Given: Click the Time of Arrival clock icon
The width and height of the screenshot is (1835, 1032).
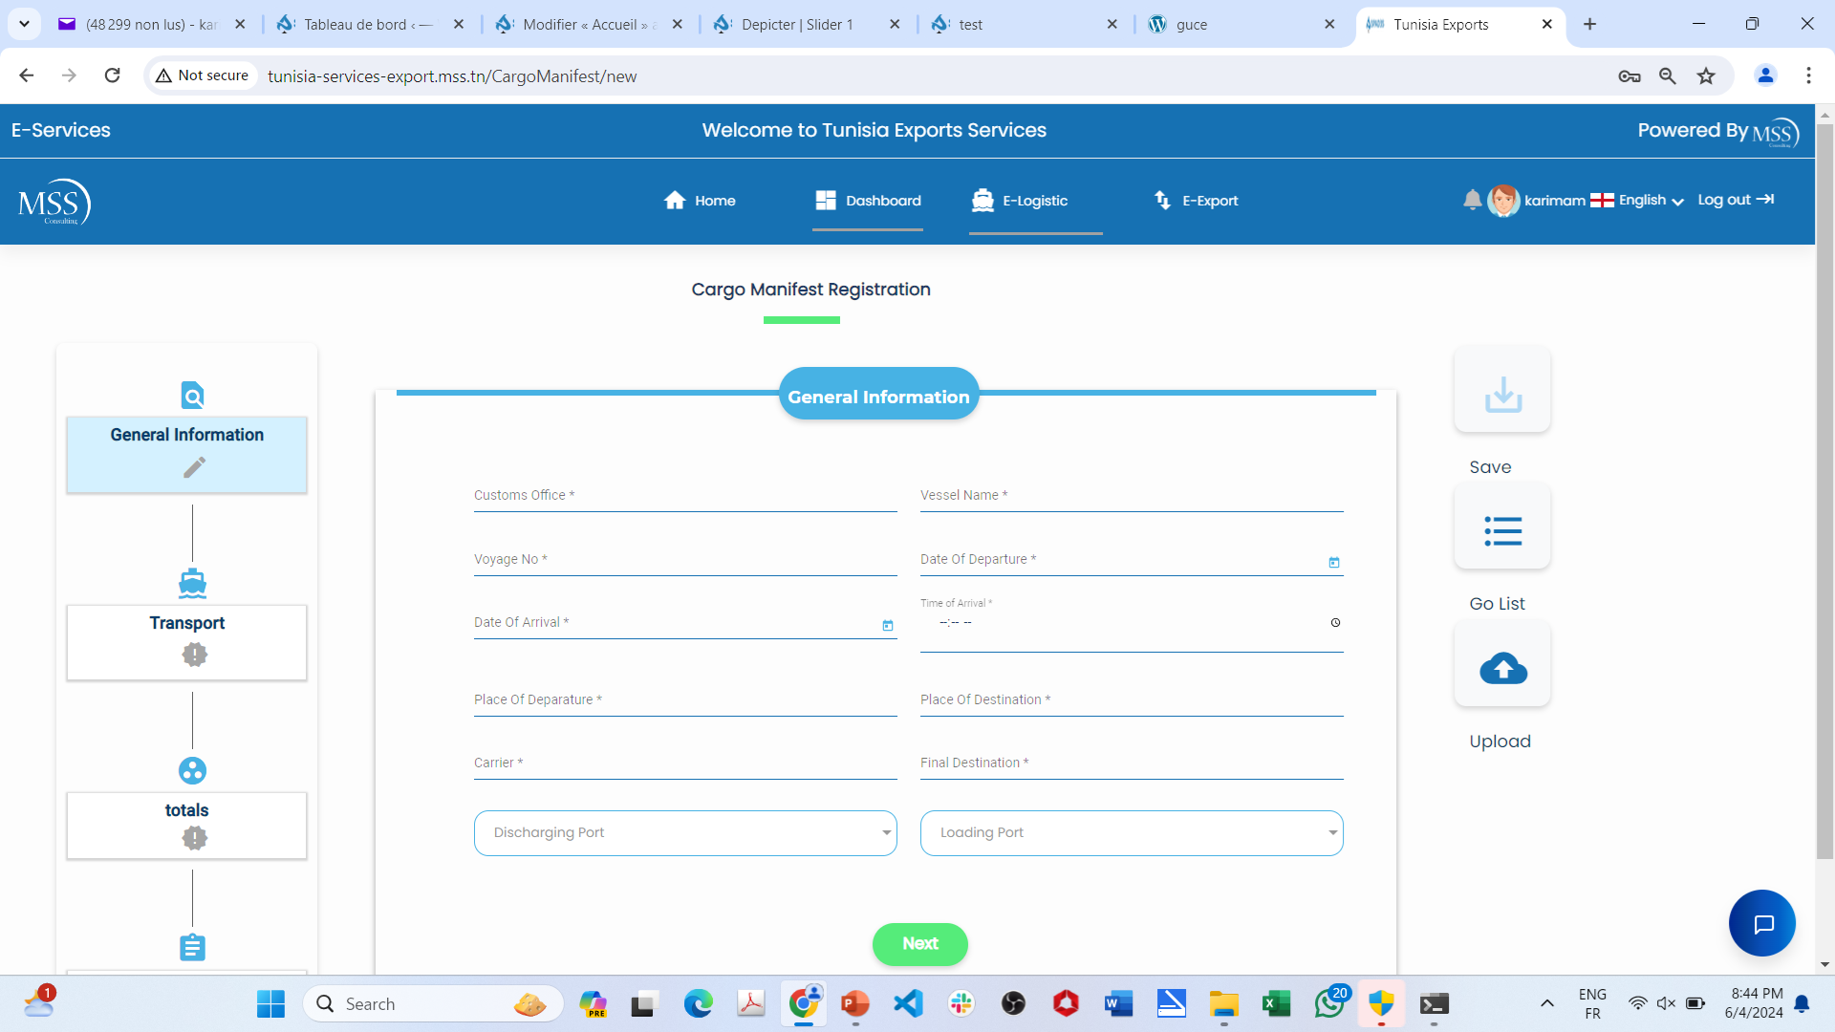Looking at the screenshot, I should coord(1335,623).
